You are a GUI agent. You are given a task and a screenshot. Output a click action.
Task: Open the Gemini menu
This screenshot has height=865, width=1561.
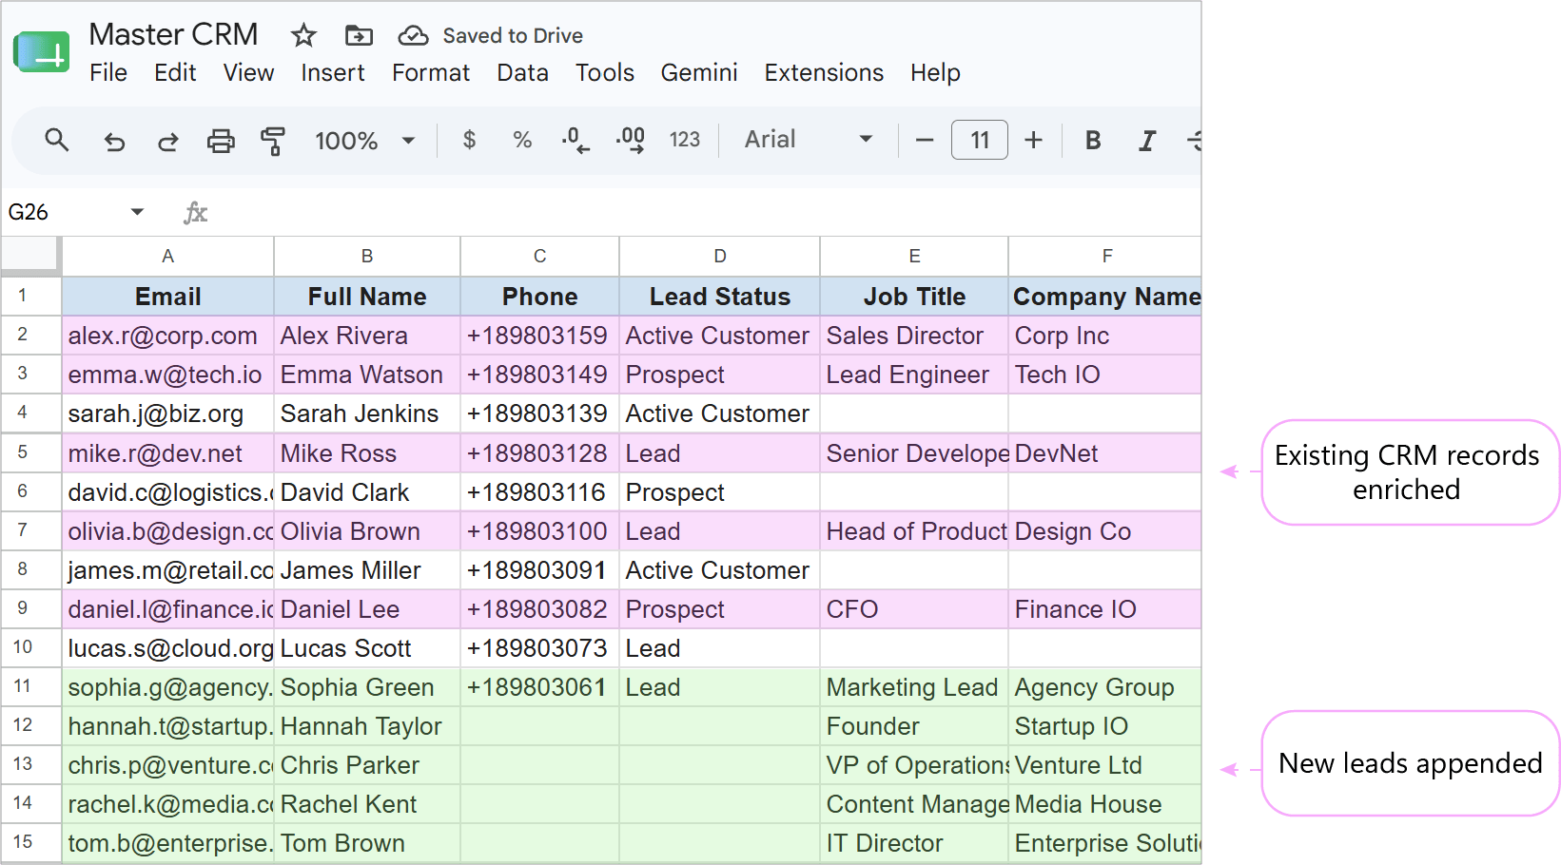[x=699, y=73]
